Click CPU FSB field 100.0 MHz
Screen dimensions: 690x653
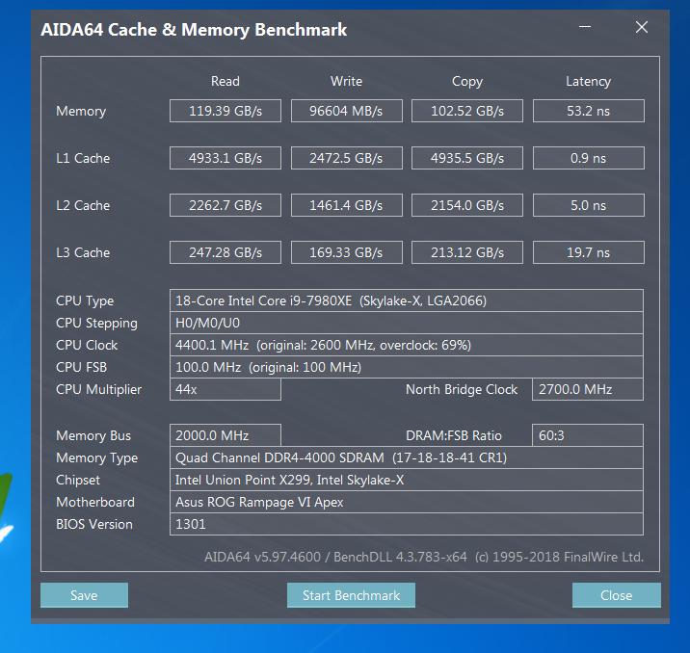point(407,367)
